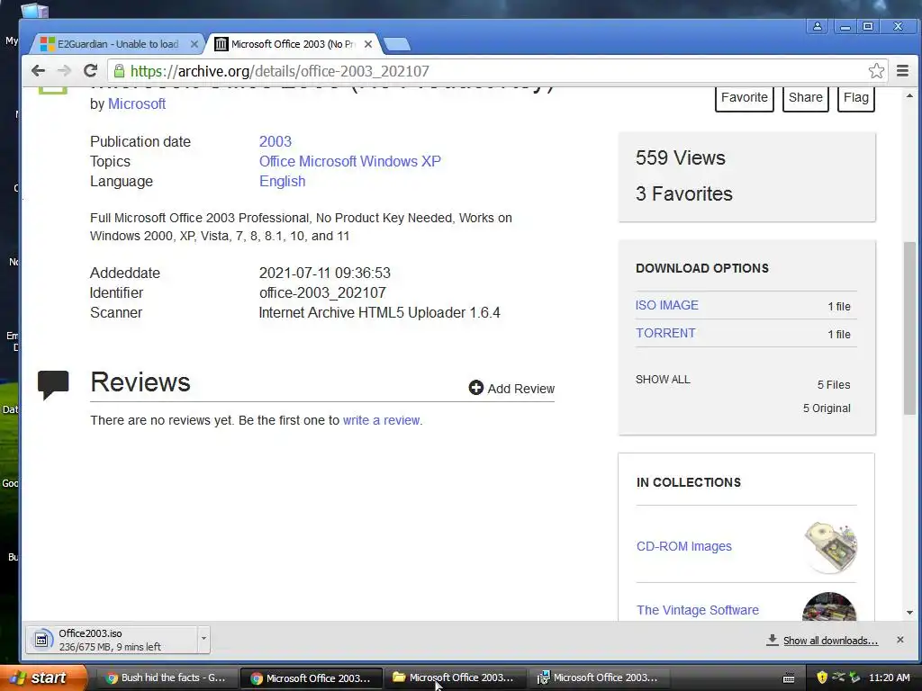922x691 pixels.
Task: Follow the write a review link
Action: pos(382,420)
